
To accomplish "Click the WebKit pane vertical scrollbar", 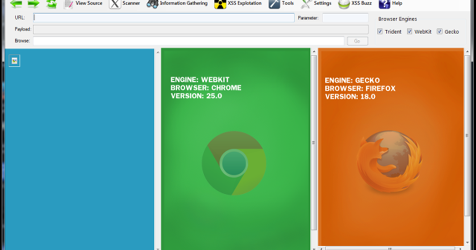I will pos(314,143).
